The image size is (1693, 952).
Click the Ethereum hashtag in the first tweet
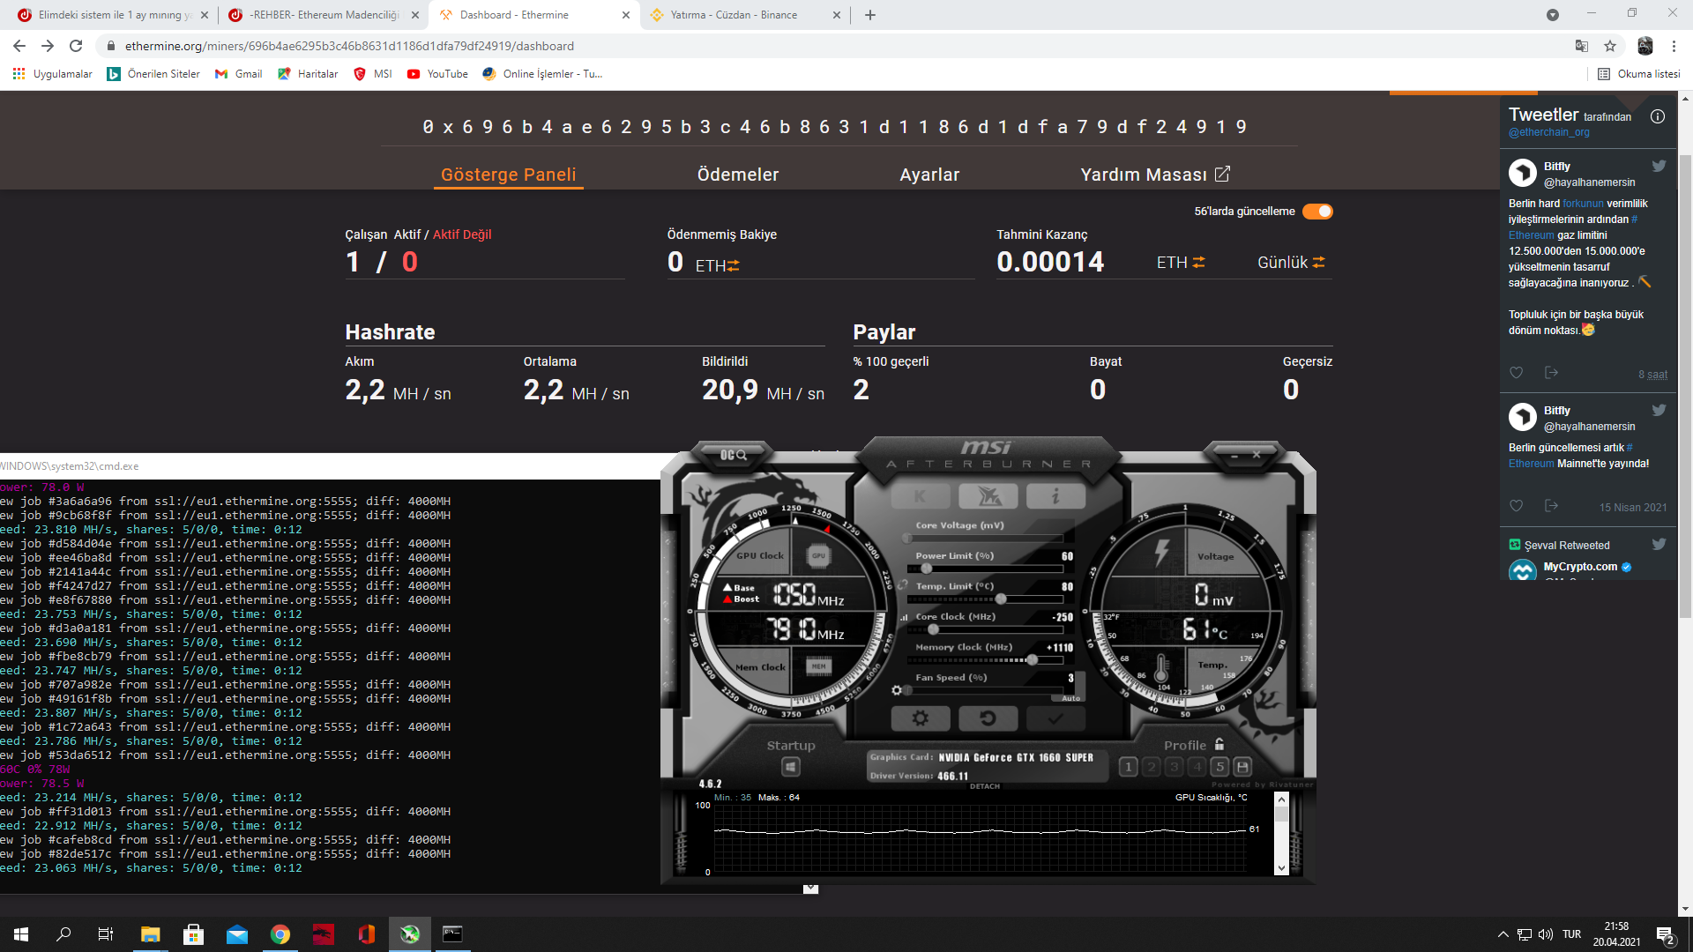coord(1531,235)
